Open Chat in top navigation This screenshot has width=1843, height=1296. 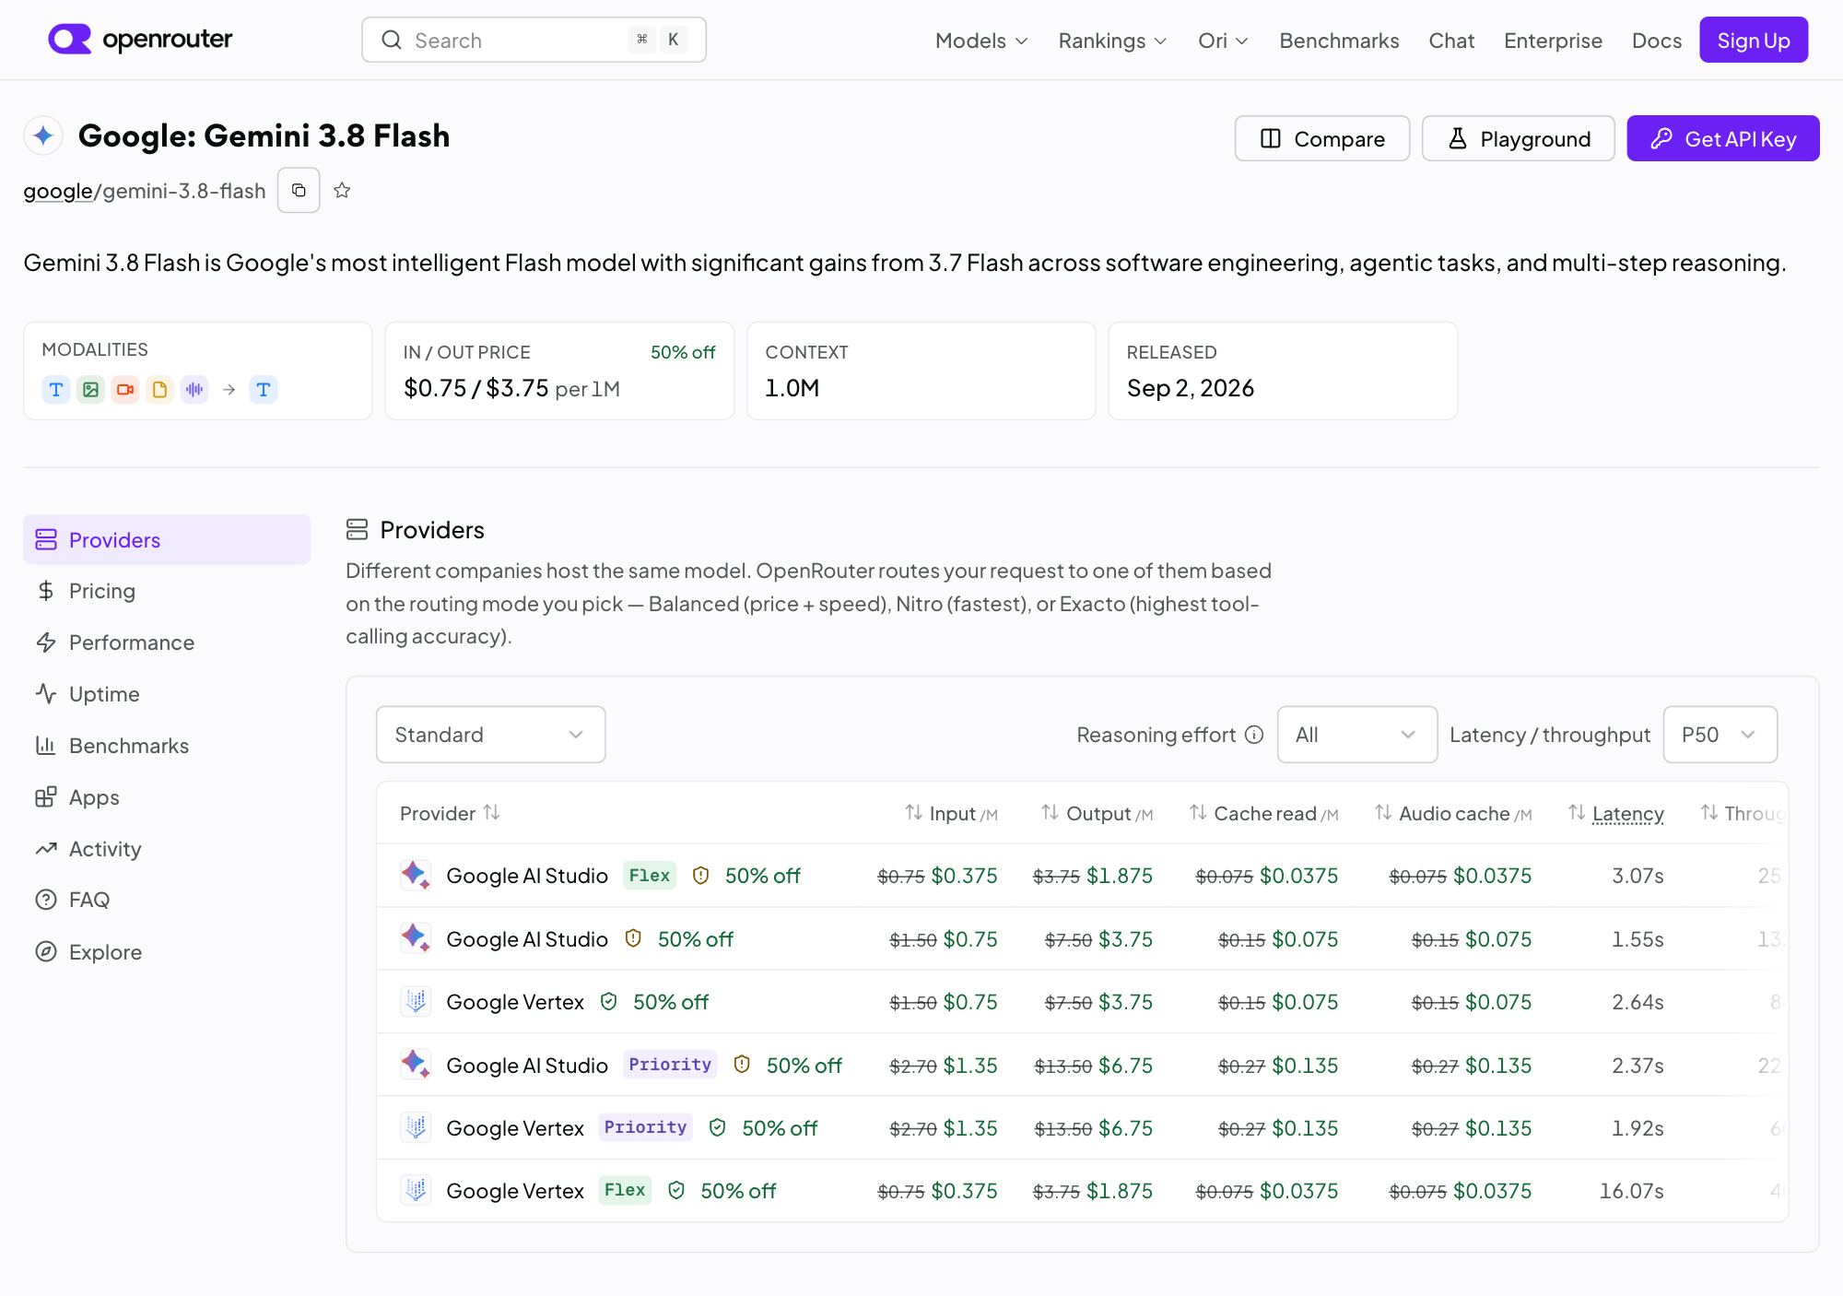[x=1451, y=41]
